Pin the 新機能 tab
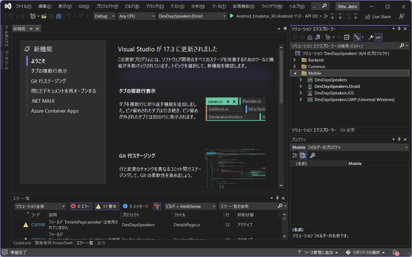The image size is (412, 257). 31,29
